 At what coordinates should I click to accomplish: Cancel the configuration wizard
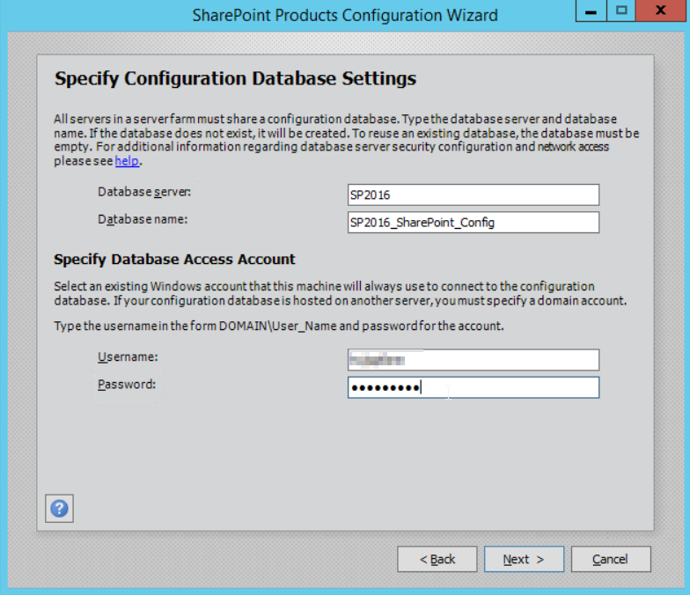click(611, 560)
